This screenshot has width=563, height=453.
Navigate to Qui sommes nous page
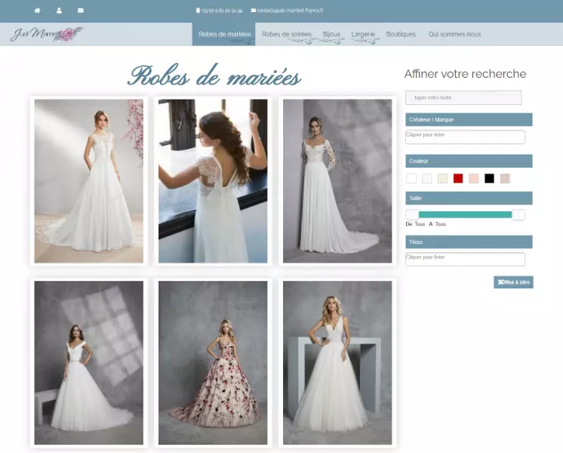click(x=454, y=34)
